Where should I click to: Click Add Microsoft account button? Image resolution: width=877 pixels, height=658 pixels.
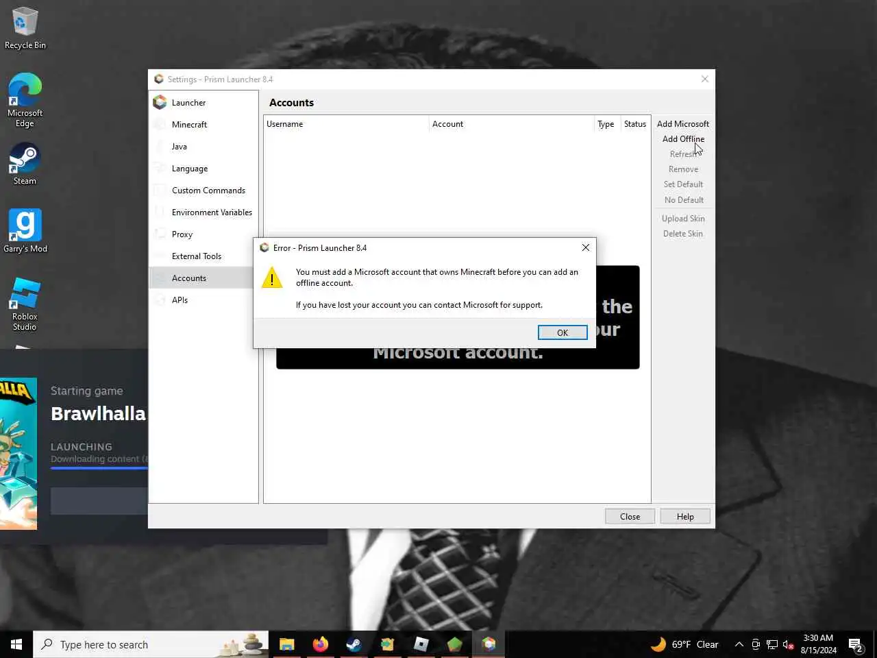[x=683, y=124]
